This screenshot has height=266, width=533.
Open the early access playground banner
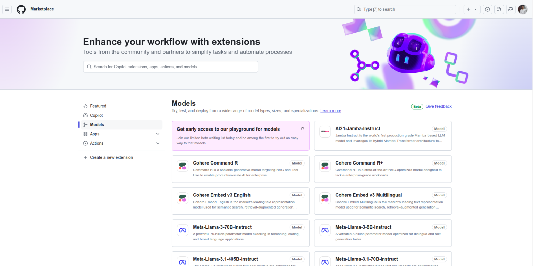click(240, 135)
